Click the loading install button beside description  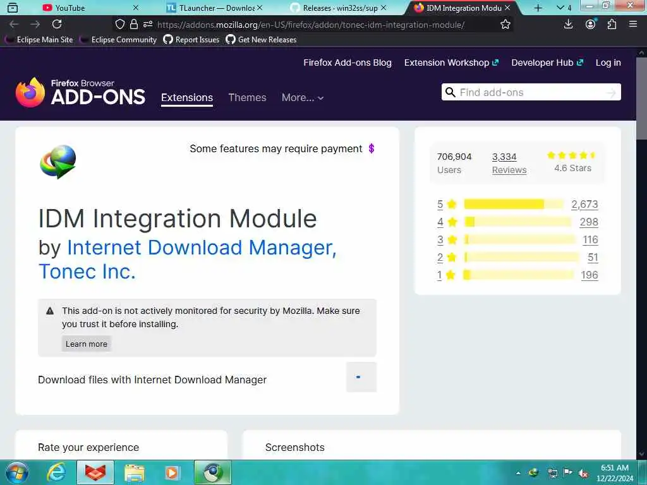361,377
